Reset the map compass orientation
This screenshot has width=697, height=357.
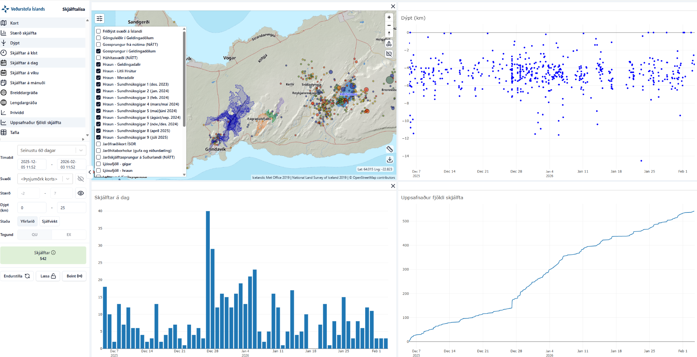click(389, 33)
